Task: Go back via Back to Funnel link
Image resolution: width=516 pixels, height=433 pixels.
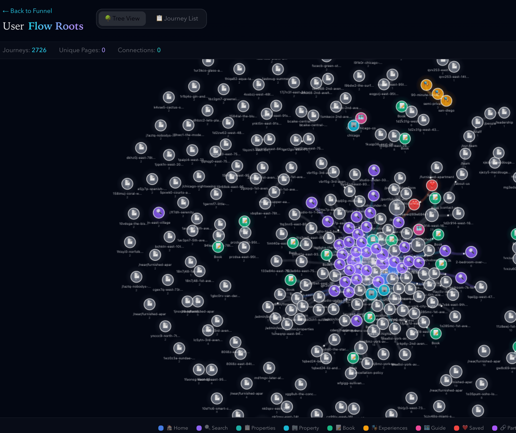Action: click(x=28, y=11)
